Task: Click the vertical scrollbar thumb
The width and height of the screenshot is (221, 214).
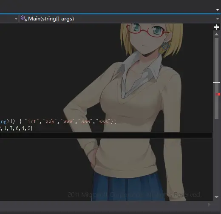Action: tap(216, 78)
